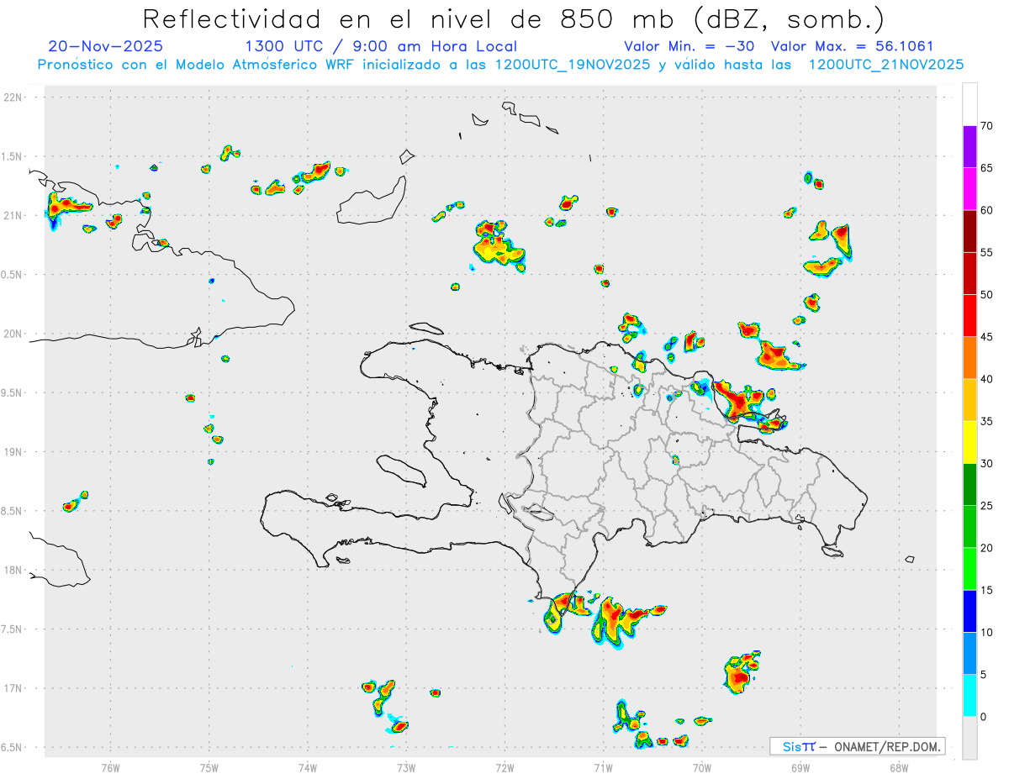Click the "20N" latitude label
This screenshot has height=779, width=1009.
click(x=13, y=334)
